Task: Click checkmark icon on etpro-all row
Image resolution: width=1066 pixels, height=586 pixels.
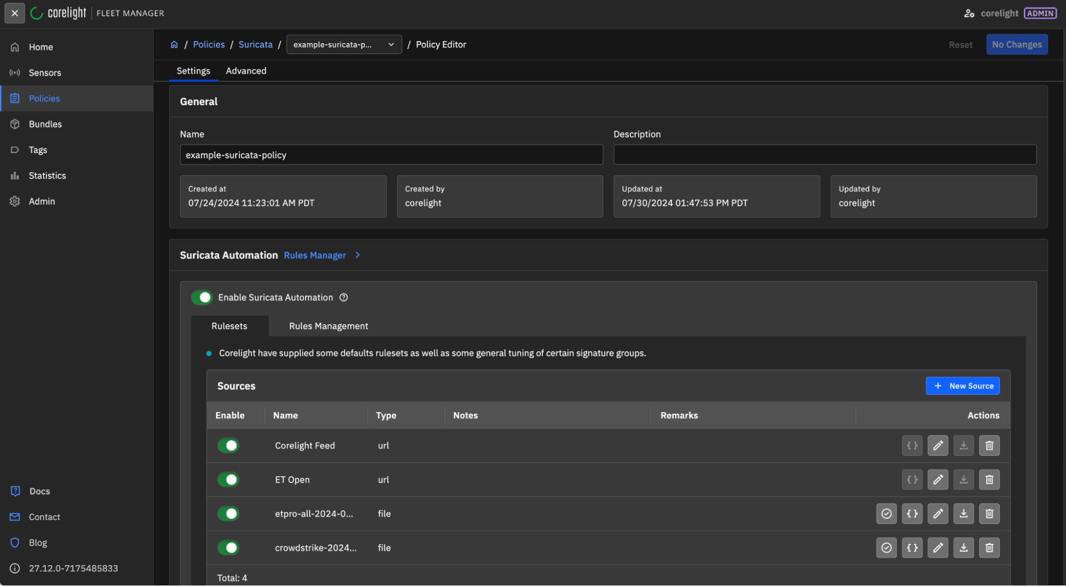Action: pos(886,513)
